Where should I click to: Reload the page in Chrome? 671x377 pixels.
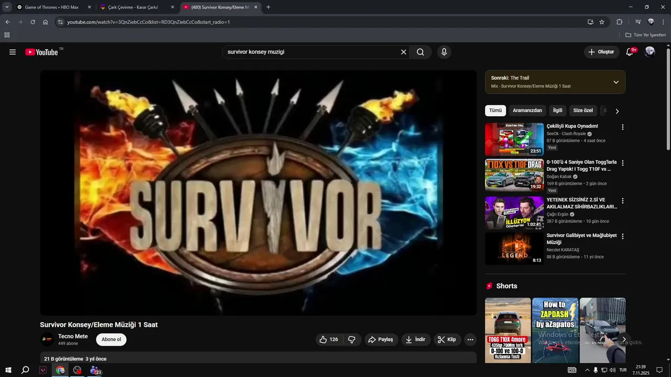coord(33,22)
